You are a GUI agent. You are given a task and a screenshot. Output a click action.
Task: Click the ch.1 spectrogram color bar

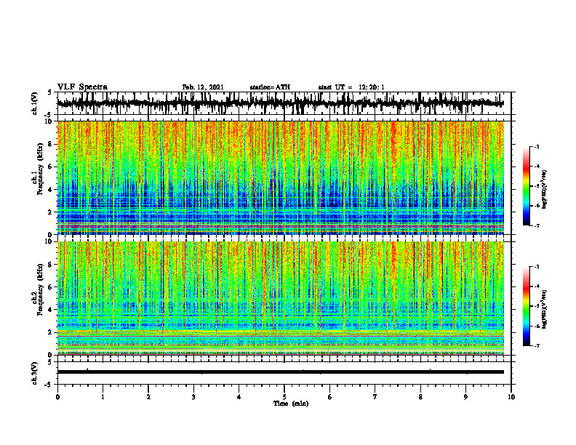point(526,186)
